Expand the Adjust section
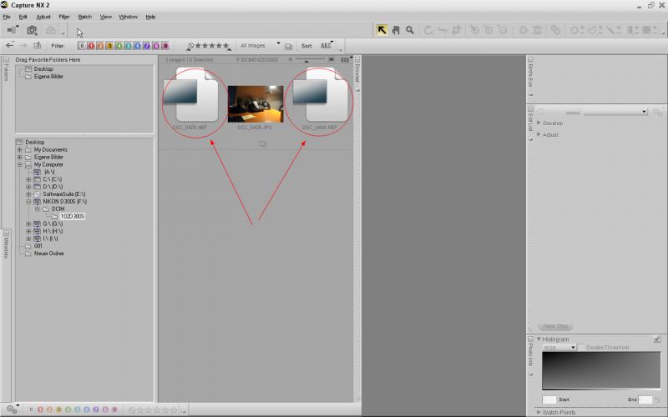The image size is (668, 417). coord(539,134)
